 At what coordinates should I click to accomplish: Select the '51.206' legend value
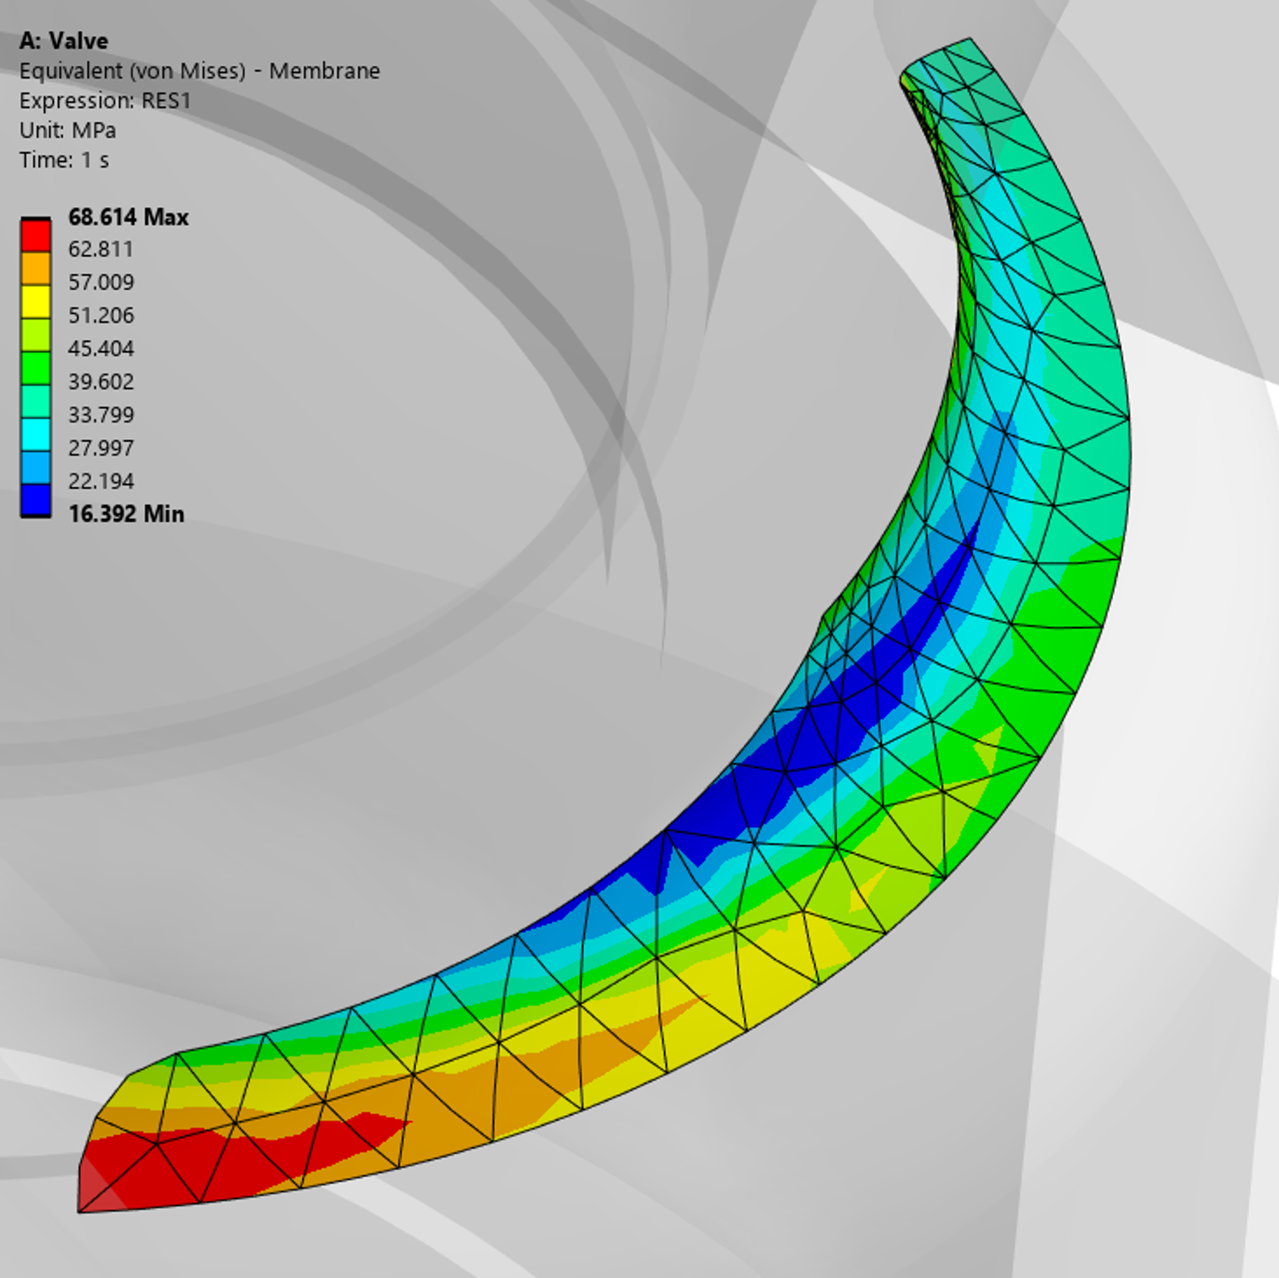pos(100,315)
